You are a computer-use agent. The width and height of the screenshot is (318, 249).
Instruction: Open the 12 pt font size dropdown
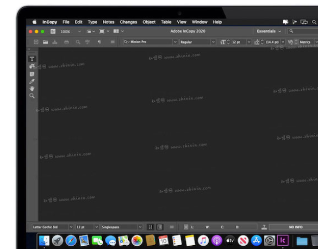pos(249,42)
